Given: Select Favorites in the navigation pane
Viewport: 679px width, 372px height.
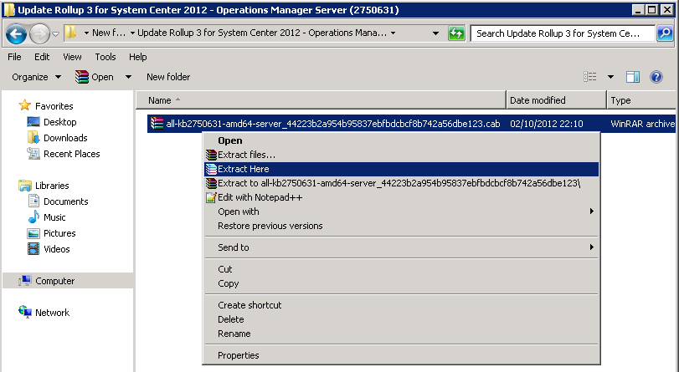Looking at the screenshot, I should coord(54,106).
